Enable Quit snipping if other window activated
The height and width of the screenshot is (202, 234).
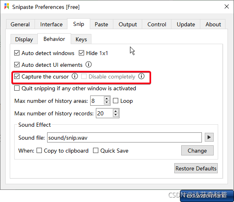17,88
